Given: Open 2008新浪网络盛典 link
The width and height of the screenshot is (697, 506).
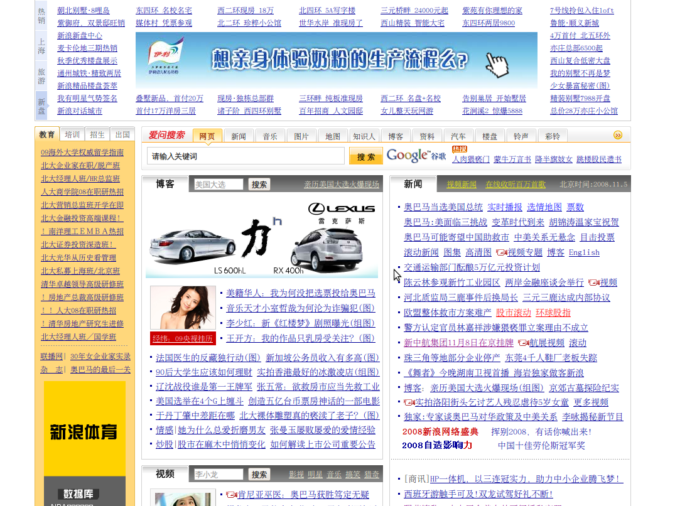Looking at the screenshot, I should click(440, 432).
